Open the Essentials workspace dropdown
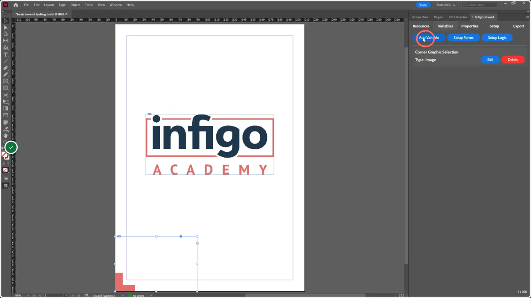Viewport: 531px width, 298px height. [446, 5]
